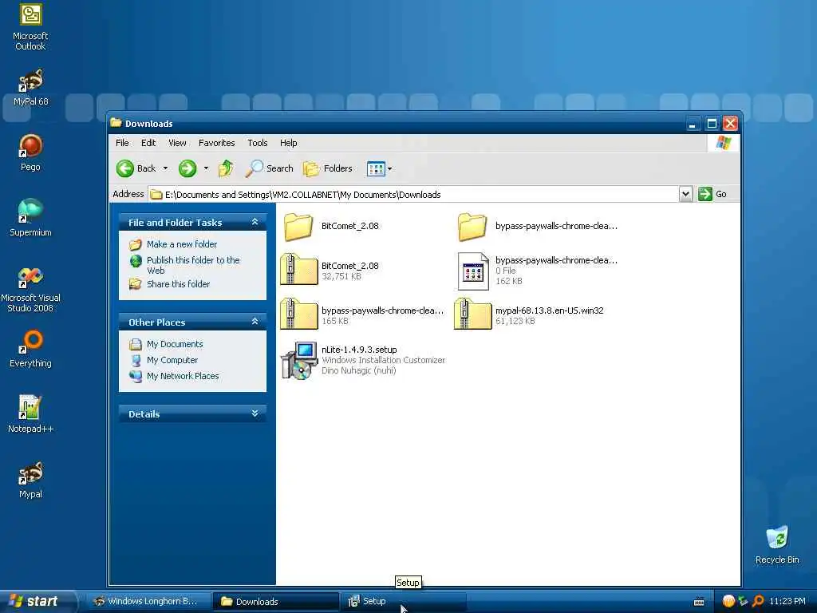Viewport: 817px width, 613px height.
Task: Open Microsoft Visual Studio 2008 shortcut
Action: (x=30, y=289)
